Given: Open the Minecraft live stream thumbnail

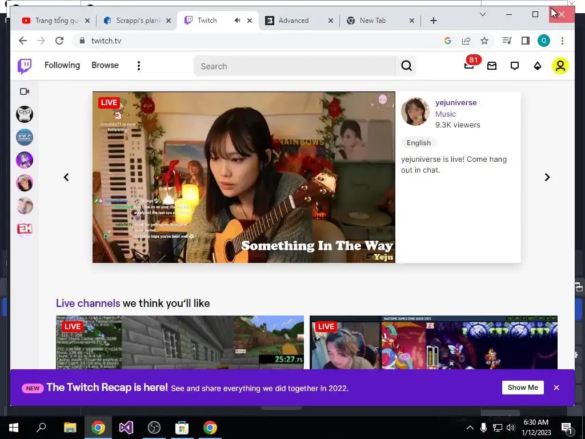Looking at the screenshot, I should [x=180, y=342].
